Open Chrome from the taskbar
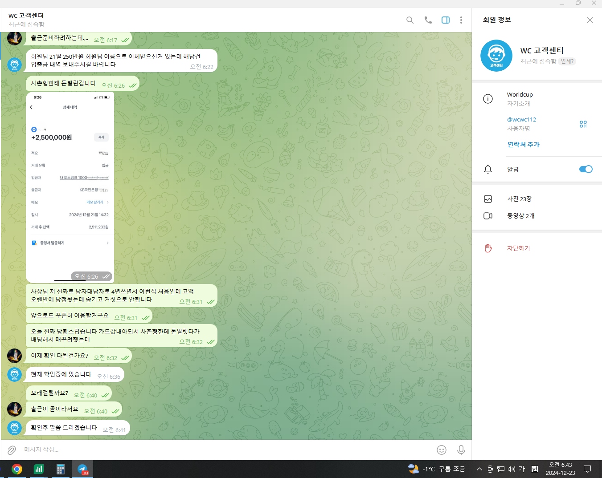 click(x=17, y=469)
